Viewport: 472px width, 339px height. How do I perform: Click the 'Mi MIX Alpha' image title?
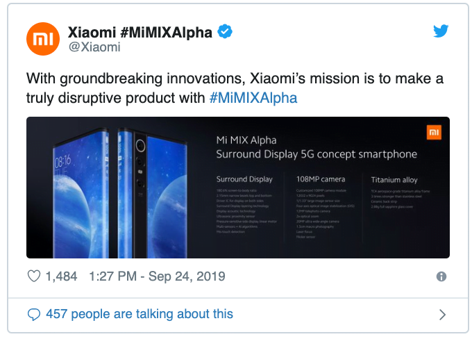point(246,140)
